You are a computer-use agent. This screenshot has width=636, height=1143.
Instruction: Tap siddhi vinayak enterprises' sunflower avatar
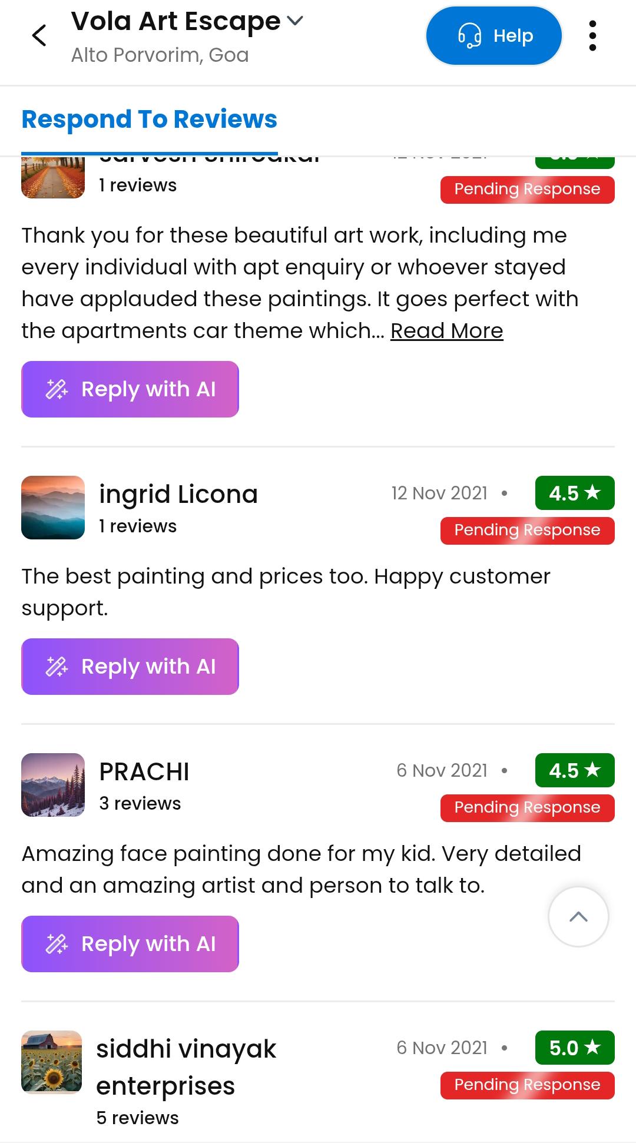(x=52, y=1062)
